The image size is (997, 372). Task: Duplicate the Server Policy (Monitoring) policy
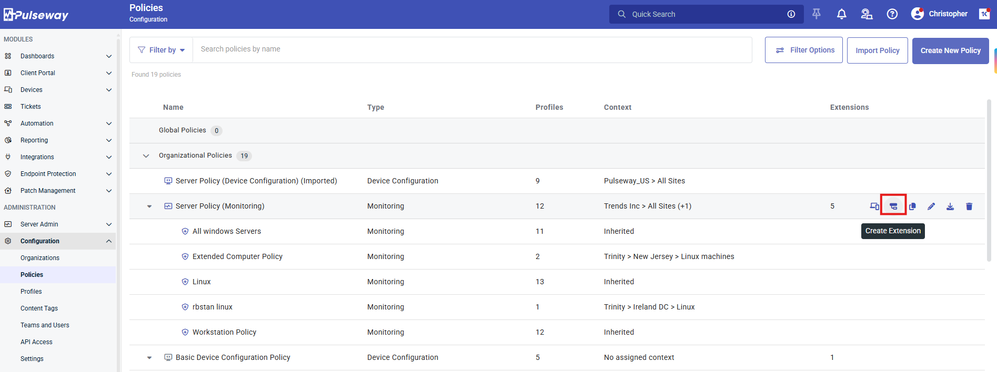(912, 206)
